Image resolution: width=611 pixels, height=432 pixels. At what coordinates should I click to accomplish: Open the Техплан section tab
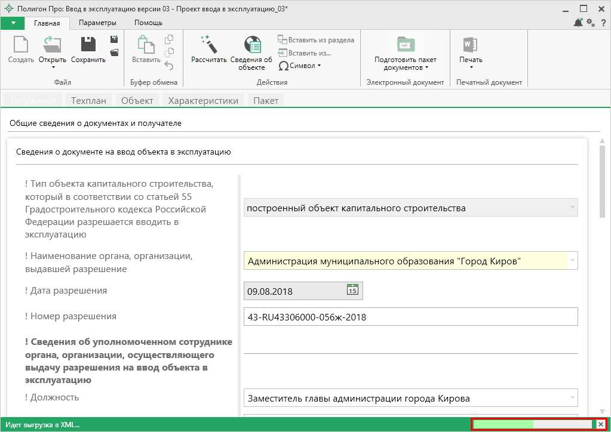coord(88,100)
